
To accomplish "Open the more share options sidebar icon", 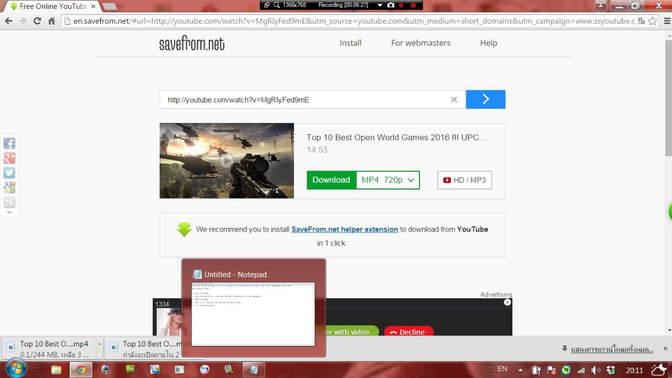I will pos(9,202).
